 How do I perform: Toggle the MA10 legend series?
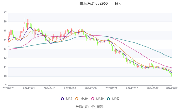pos(81,99)
